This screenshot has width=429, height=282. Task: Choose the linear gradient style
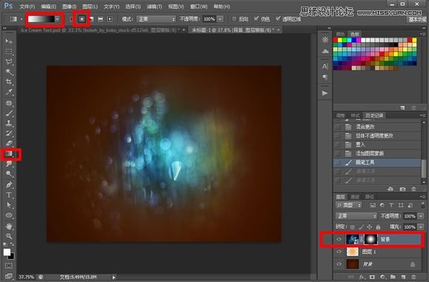coord(72,19)
